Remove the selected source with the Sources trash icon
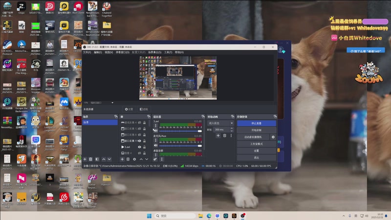This screenshot has height=220, width=391. (x=128, y=159)
